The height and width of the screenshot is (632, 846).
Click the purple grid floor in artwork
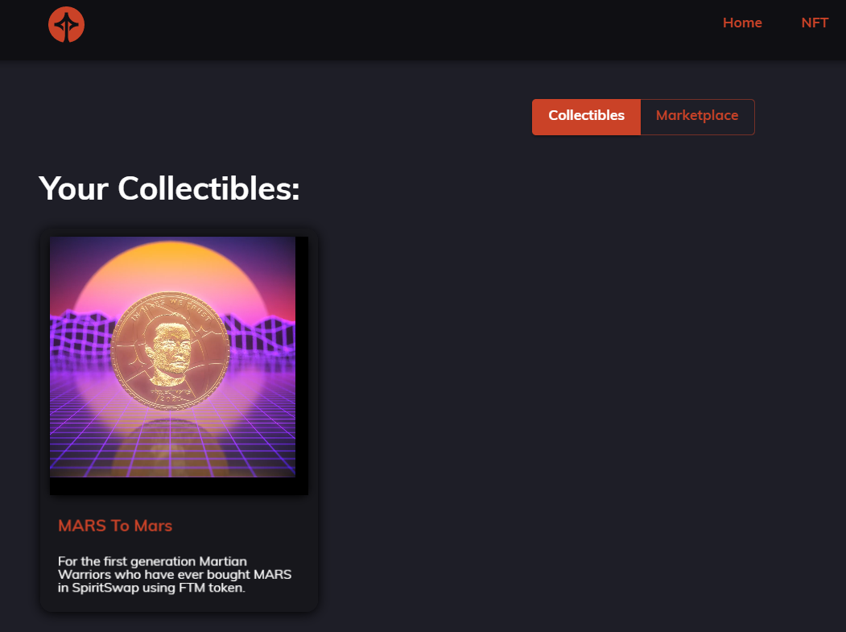172,443
